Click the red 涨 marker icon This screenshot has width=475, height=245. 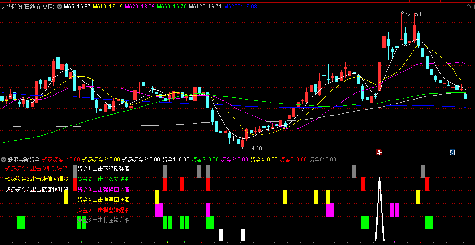[x=378, y=153]
